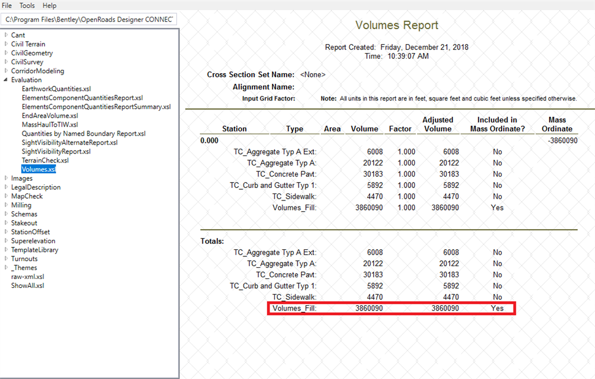
Task: Open raw-xml.xsl stylesheet
Action: 27,277
